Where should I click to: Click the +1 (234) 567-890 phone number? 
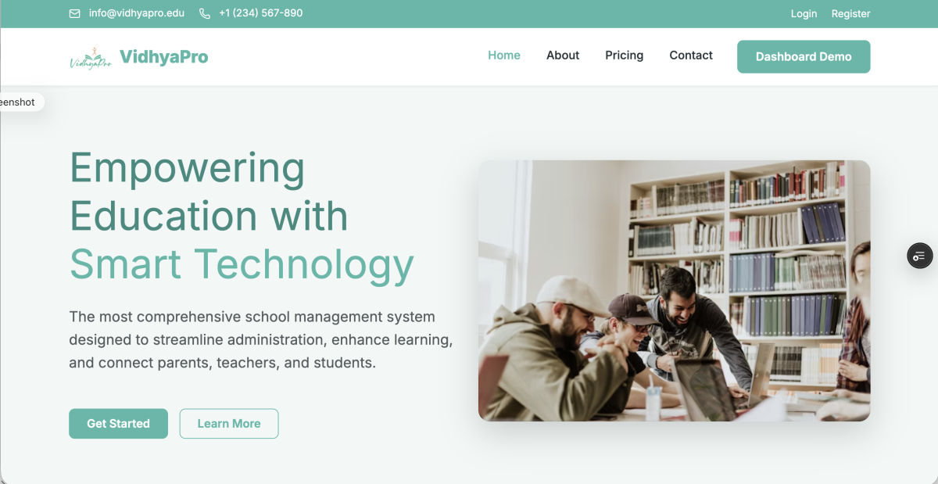click(261, 13)
